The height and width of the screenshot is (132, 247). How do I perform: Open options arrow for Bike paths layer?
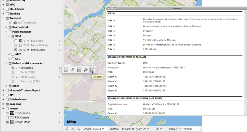click(60, 68)
